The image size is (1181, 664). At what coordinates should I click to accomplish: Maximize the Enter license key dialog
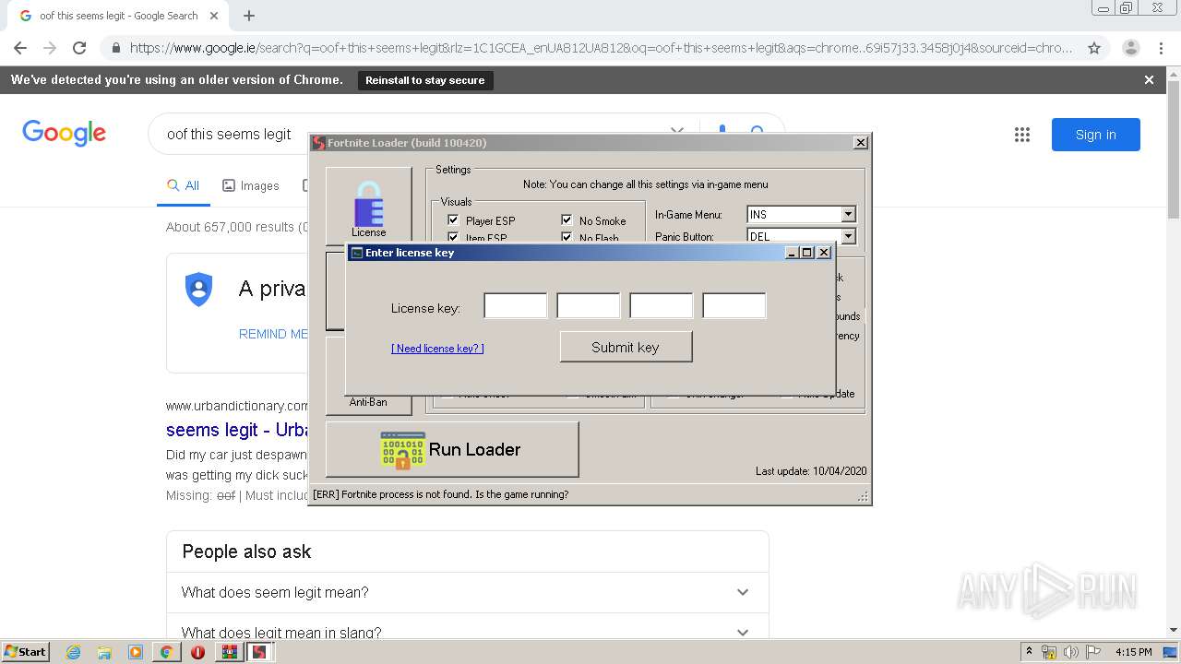[x=807, y=253]
